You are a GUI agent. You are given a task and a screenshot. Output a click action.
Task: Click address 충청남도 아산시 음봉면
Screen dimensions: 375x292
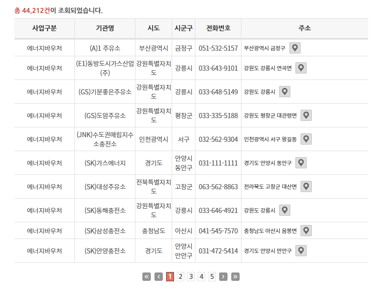coord(270,231)
